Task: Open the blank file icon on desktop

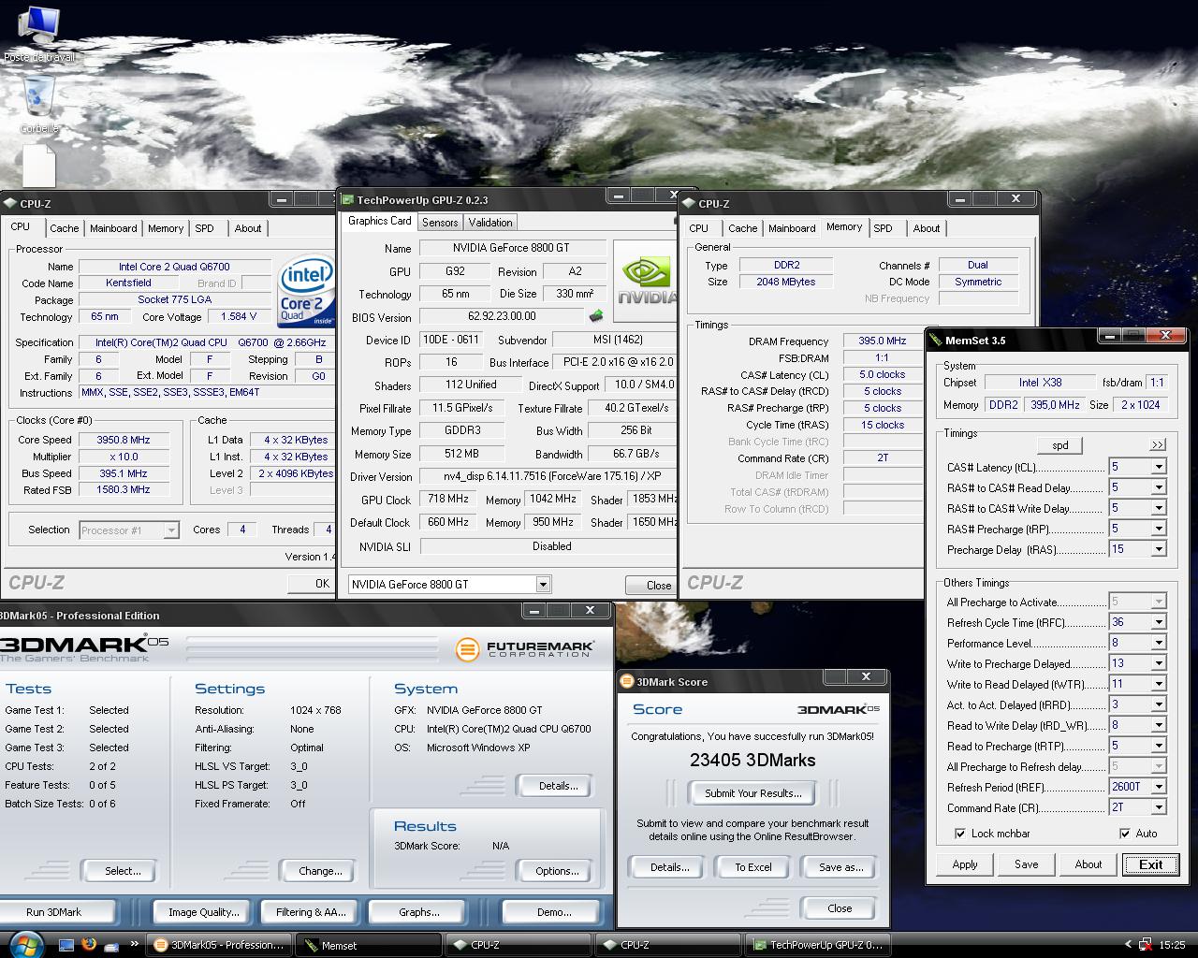Action: click(39, 166)
